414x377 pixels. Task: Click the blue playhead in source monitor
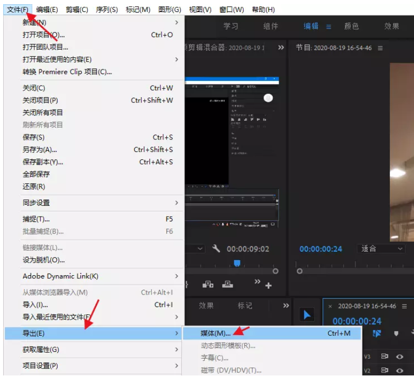coord(237,263)
